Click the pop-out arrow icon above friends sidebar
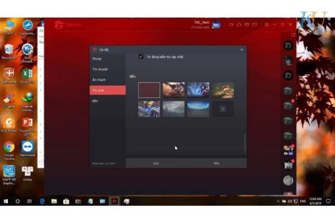Image resolution: width=335 pixels, height=223 pixels. (293, 35)
